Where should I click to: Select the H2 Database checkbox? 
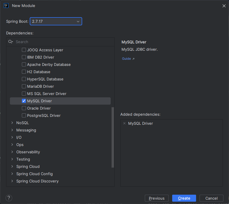(24, 72)
